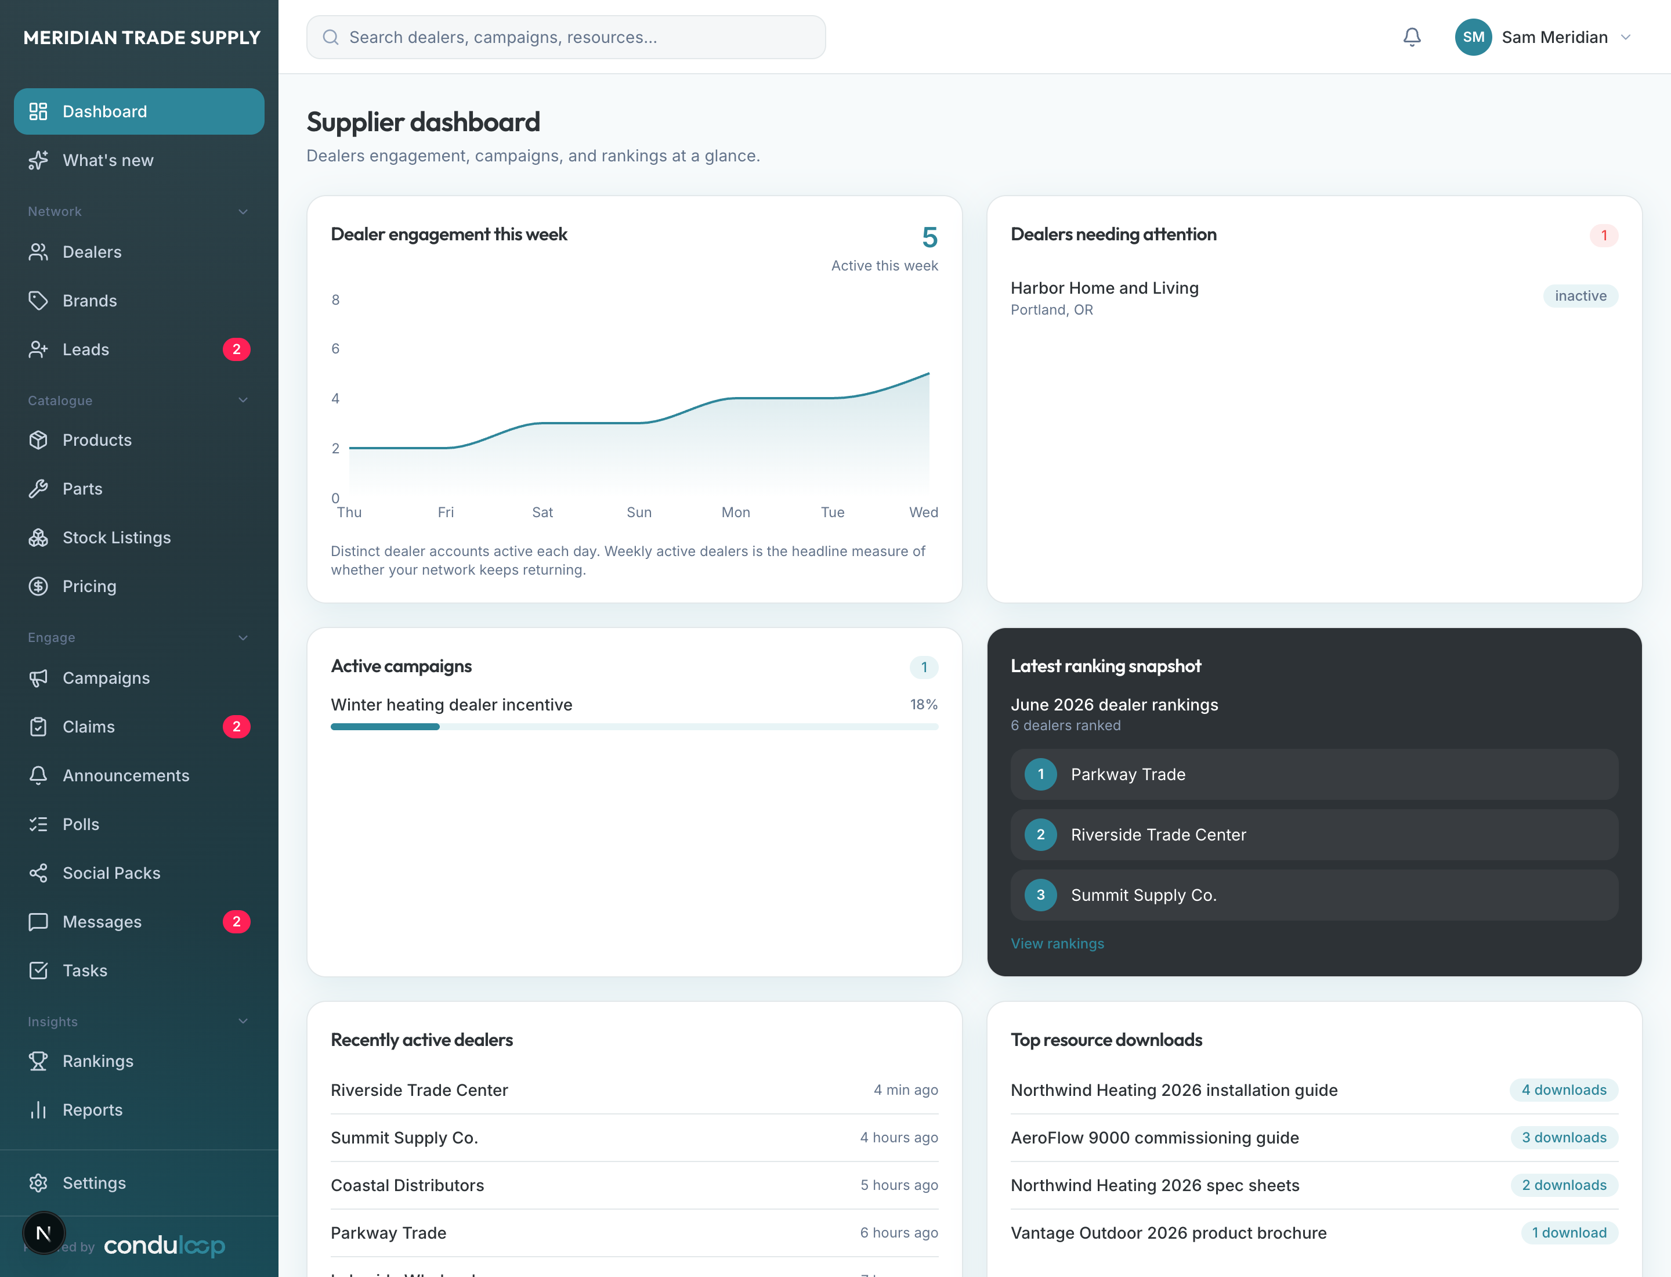Click the round N badge icon
The height and width of the screenshot is (1277, 1671).
[x=44, y=1233]
